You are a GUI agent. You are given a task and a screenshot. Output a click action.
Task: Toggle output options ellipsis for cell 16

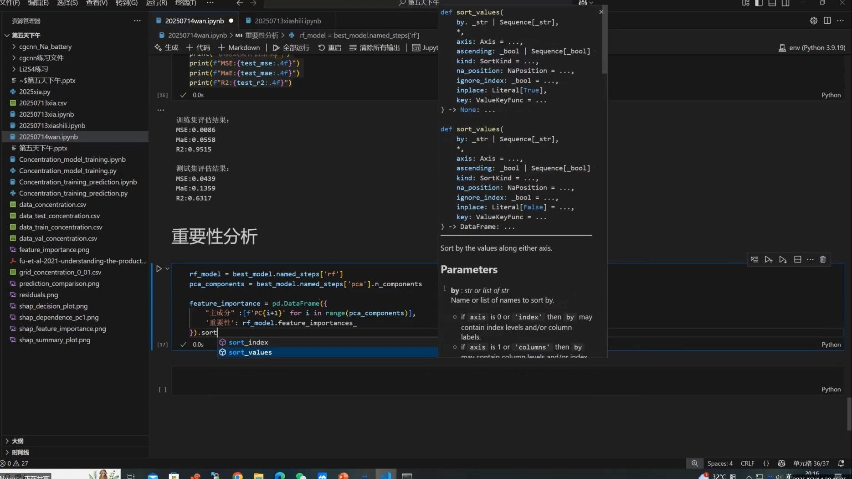click(160, 110)
